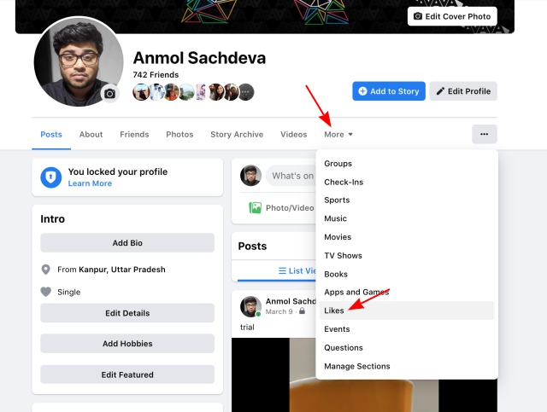The width and height of the screenshot is (547, 412).
Task: Choose Sports in the More menu
Action: [x=407, y=200]
